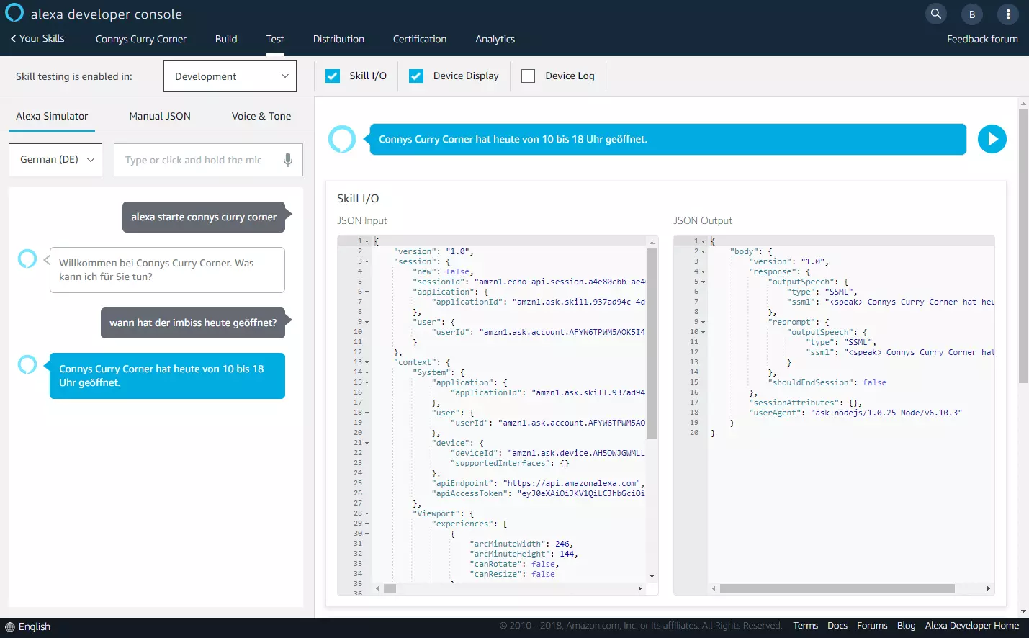Click Alexa ring beside the Willkommen message
Viewport: 1029px width, 638px height.
pyautogui.click(x=27, y=259)
